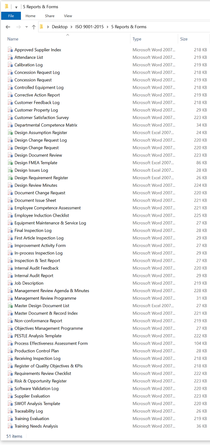Select Process Effectiveness Assessment Form name

[51, 343]
